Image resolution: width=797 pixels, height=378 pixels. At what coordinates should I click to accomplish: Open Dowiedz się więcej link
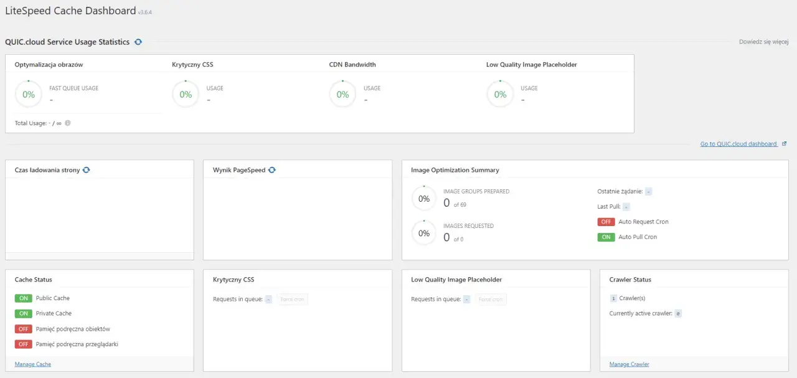(763, 42)
